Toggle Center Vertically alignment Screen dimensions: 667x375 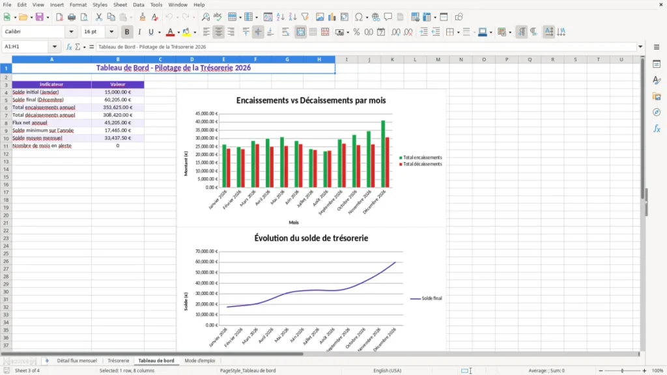(x=258, y=32)
